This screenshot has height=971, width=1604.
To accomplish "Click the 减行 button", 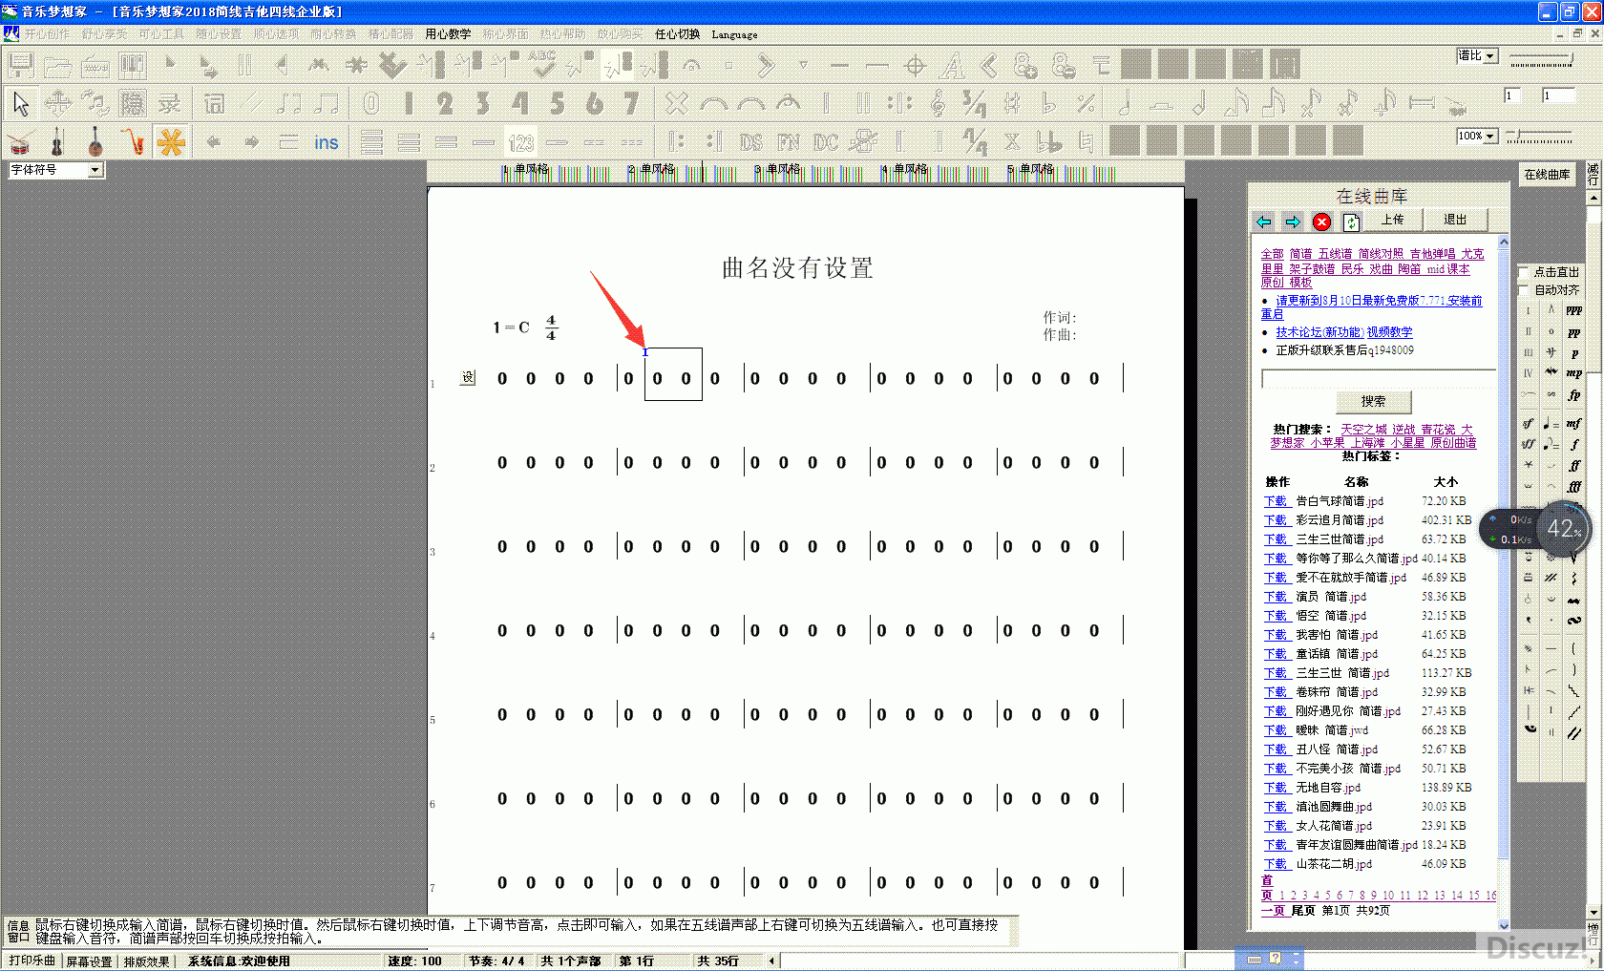I will (x=1593, y=175).
